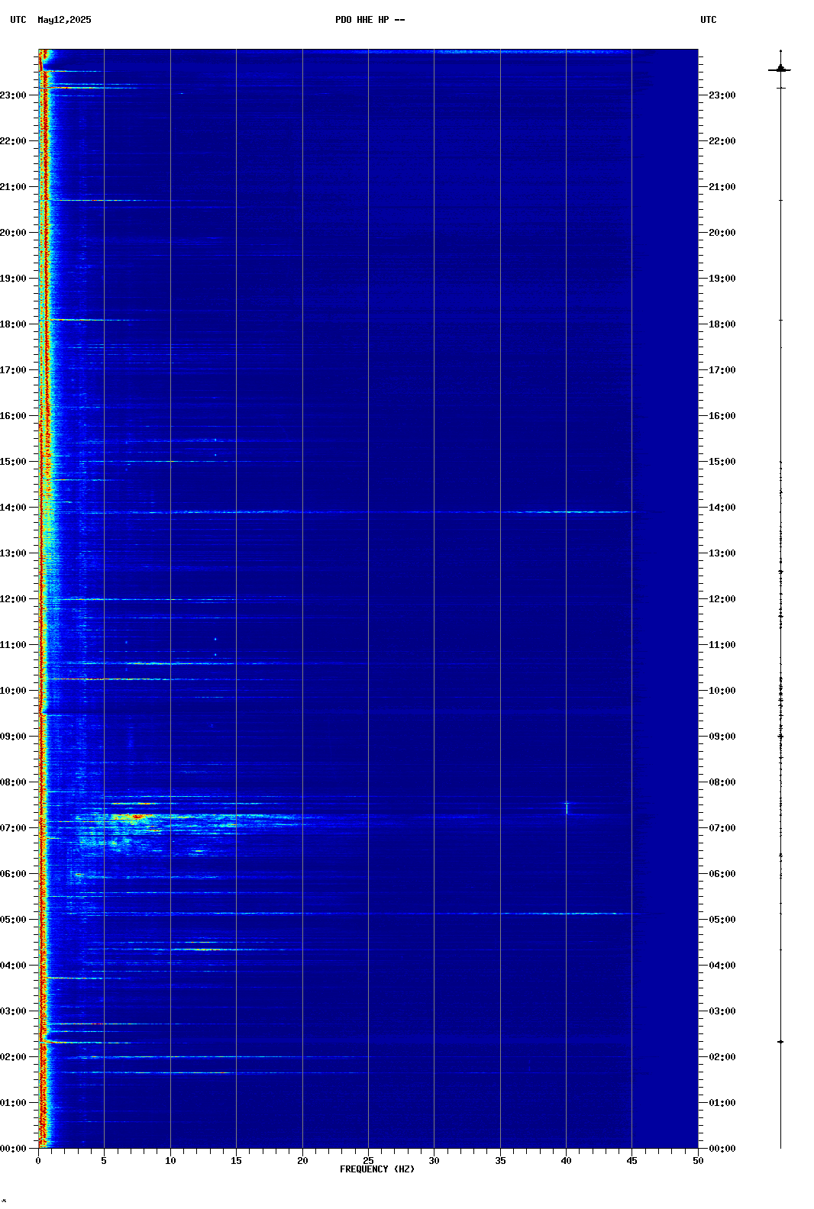Select the 19:00 label on right axis

(x=722, y=279)
